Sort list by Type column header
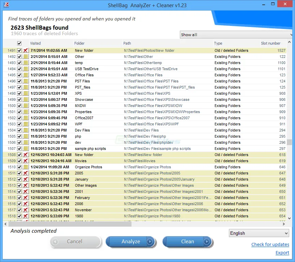Screen dimensions: 295x262 click(236, 43)
